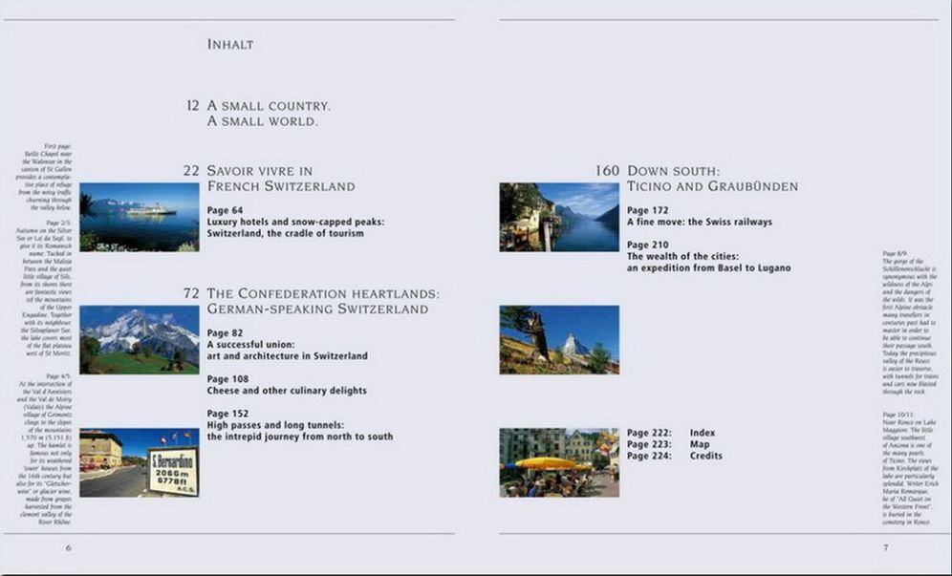Open Page 82 art and architecture entry

coord(287,344)
